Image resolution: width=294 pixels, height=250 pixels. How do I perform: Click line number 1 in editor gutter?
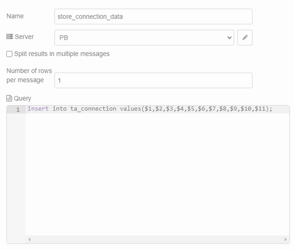[x=18, y=110]
